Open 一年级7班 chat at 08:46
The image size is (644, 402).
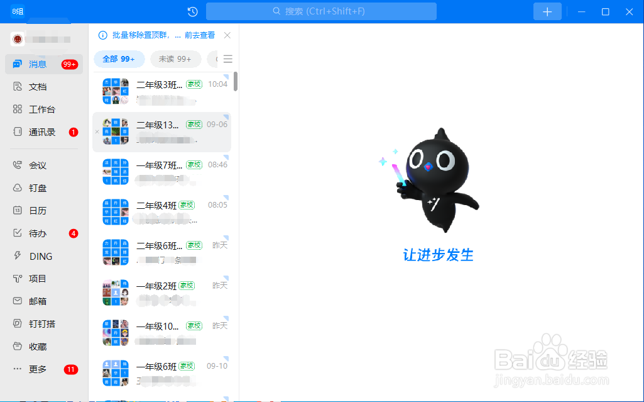pos(162,172)
